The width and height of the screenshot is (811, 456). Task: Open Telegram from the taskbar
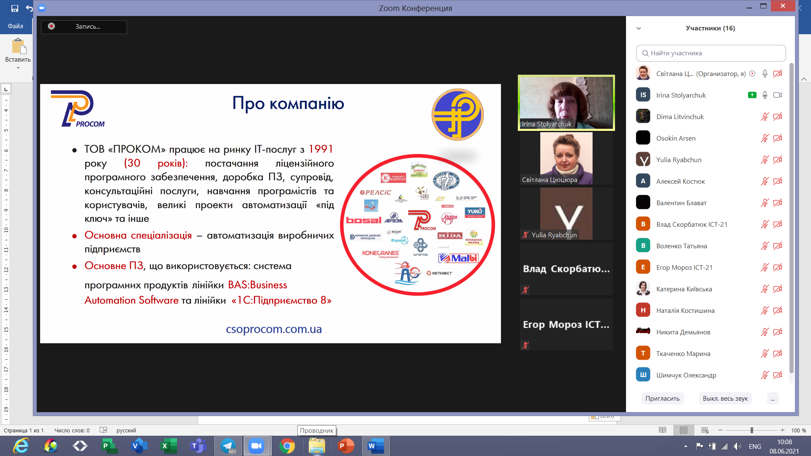point(228,446)
